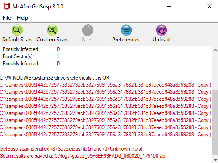Click the scrollbar down arrow
The height and width of the screenshot is (163, 218).
(x=215, y=159)
